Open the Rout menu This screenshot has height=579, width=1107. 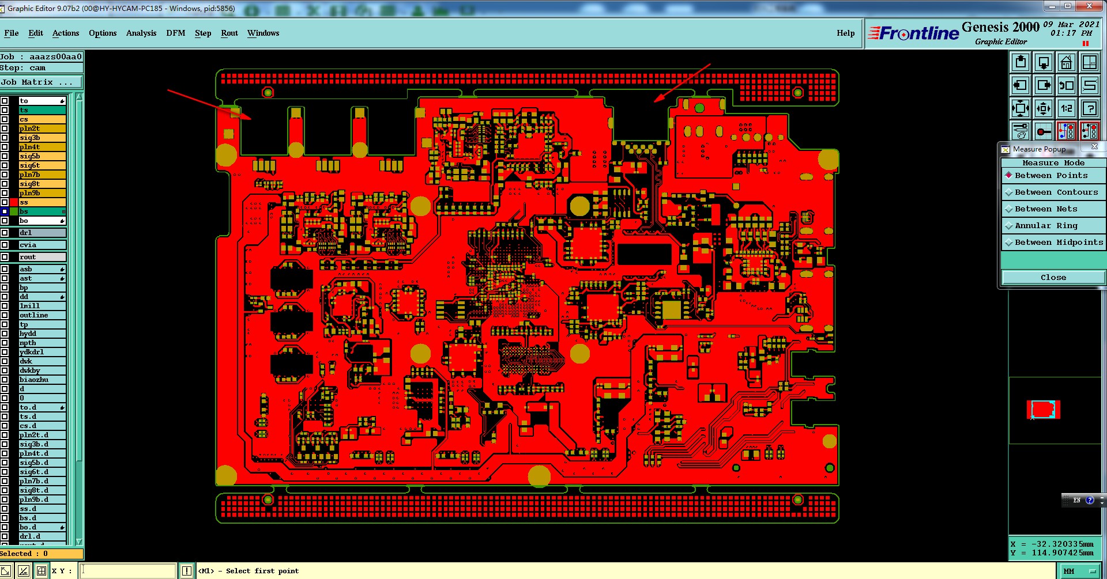click(x=229, y=33)
